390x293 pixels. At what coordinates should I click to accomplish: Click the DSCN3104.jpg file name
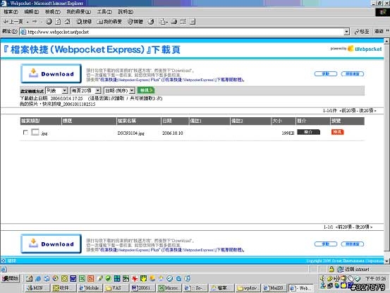(x=131, y=133)
